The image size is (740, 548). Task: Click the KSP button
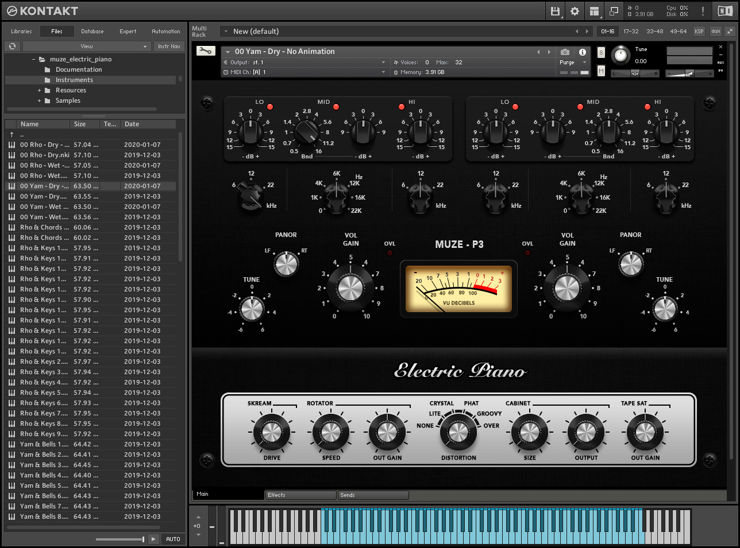click(x=699, y=31)
